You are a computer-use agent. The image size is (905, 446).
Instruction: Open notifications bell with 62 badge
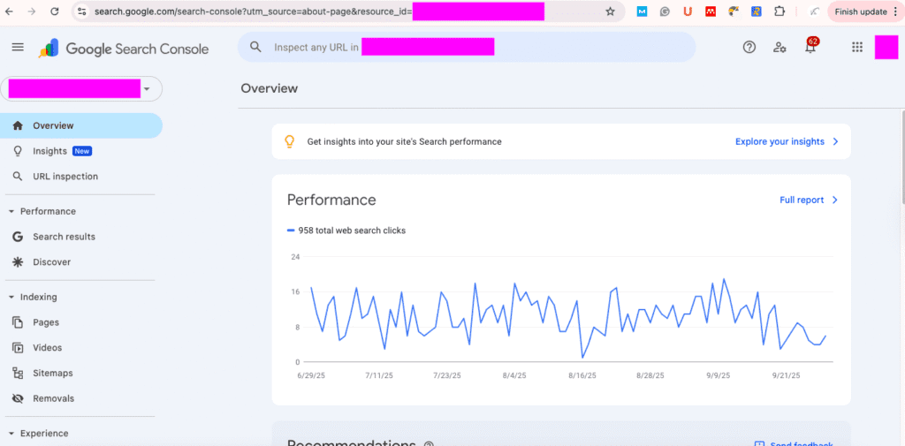810,46
